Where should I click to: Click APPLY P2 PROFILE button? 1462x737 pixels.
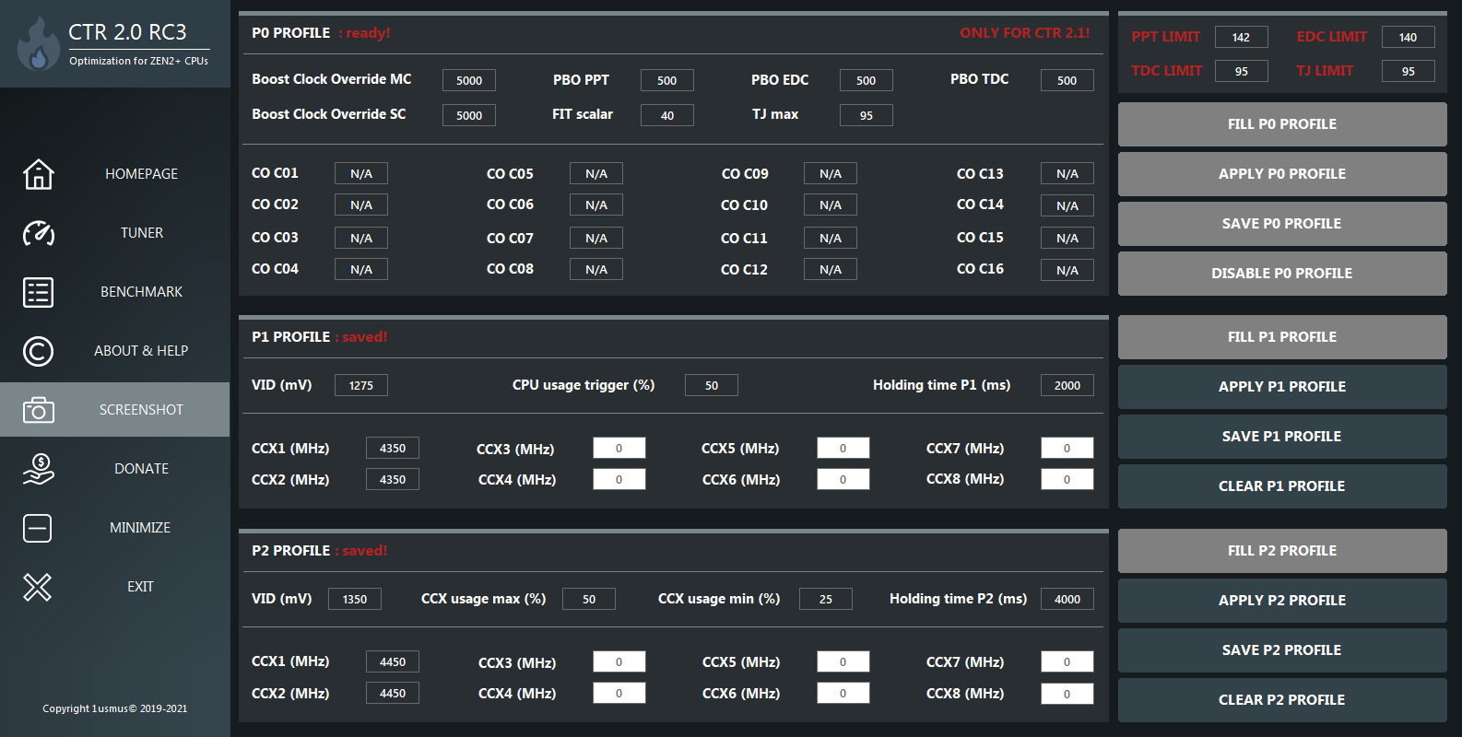(x=1282, y=601)
